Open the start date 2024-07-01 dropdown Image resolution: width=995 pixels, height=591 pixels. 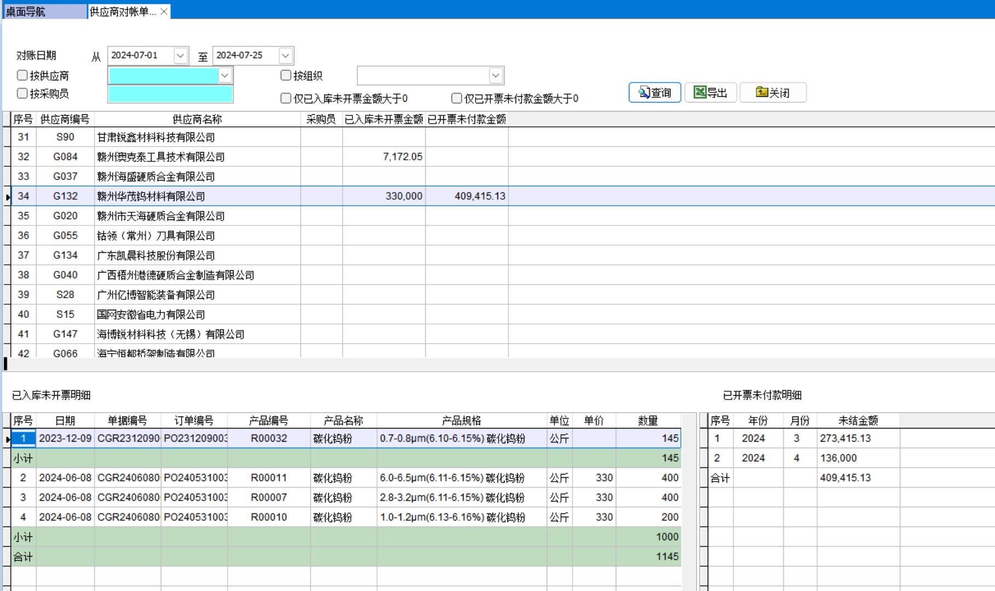(180, 56)
